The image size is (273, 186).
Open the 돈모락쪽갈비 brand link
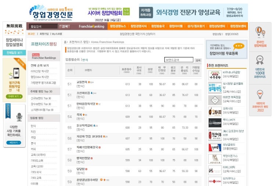click(x=85, y=125)
